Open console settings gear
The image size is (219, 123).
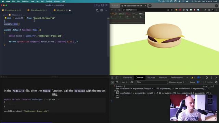pos(216,82)
